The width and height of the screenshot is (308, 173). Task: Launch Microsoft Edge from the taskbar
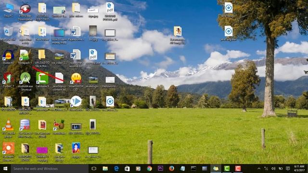click(116, 169)
